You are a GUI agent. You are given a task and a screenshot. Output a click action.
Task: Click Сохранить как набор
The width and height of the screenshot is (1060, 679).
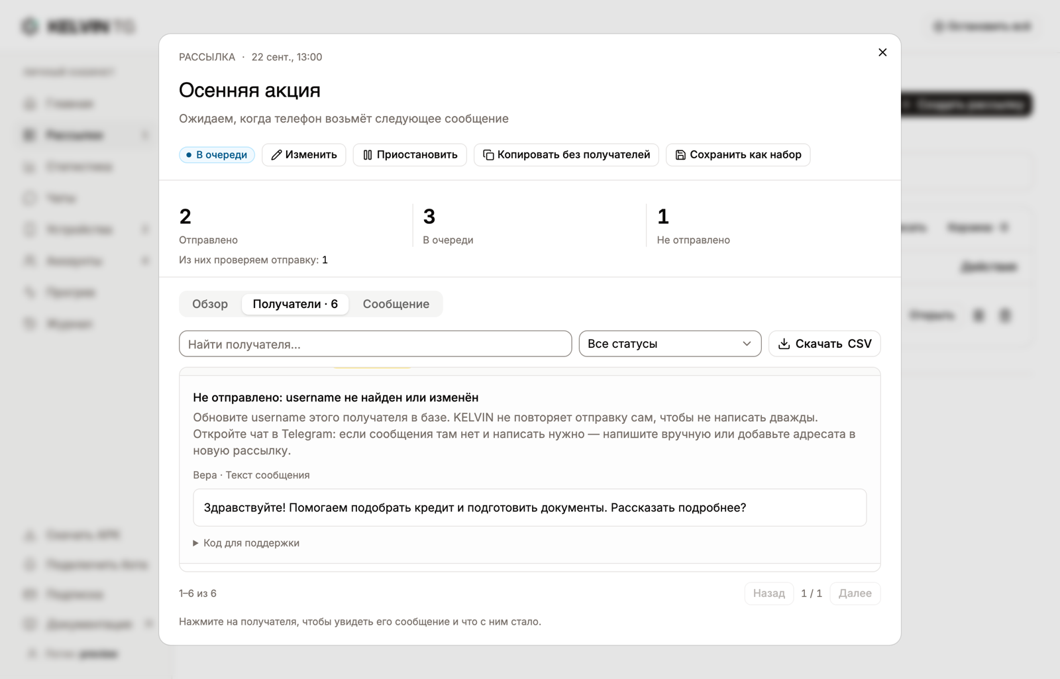coord(738,155)
